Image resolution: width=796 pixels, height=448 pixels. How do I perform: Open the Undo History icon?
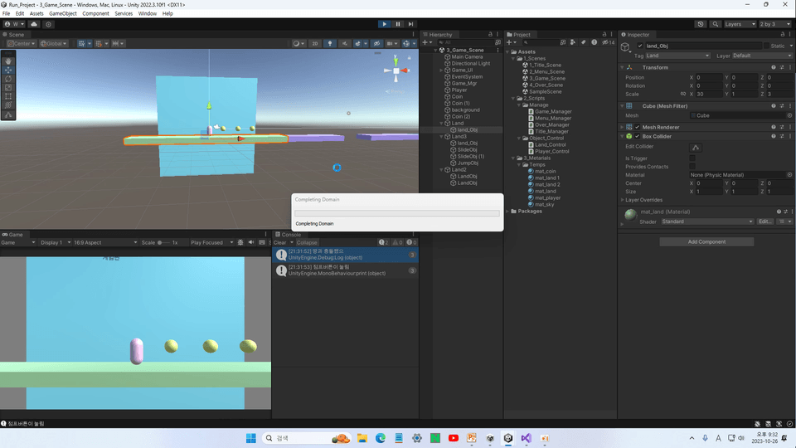(701, 24)
